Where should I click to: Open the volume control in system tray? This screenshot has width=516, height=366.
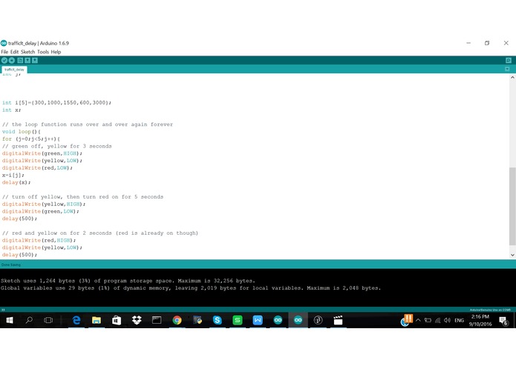(x=447, y=320)
